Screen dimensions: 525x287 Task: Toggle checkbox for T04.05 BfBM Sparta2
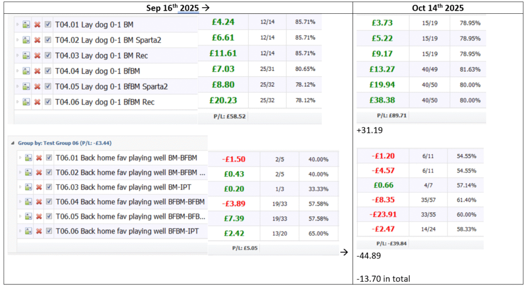click(48, 87)
